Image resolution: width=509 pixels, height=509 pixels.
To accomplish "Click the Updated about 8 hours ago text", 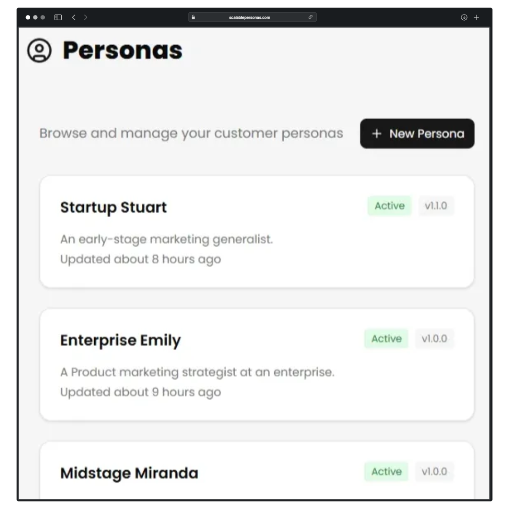I will 140,259.
